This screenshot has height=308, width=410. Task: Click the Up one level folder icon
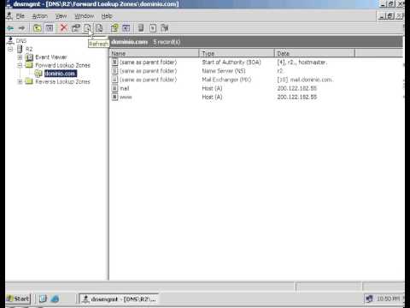click(38, 28)
